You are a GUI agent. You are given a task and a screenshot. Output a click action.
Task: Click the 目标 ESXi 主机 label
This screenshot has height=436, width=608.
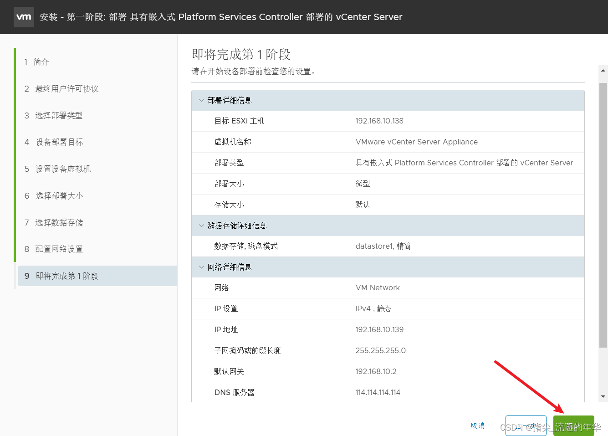pyautogui.click(x=239, y=121)
